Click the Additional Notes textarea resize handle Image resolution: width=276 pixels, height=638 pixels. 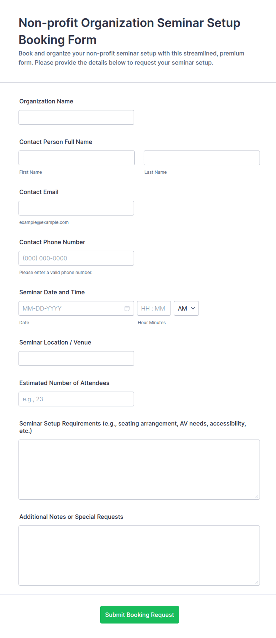click(x=257, y=582)
